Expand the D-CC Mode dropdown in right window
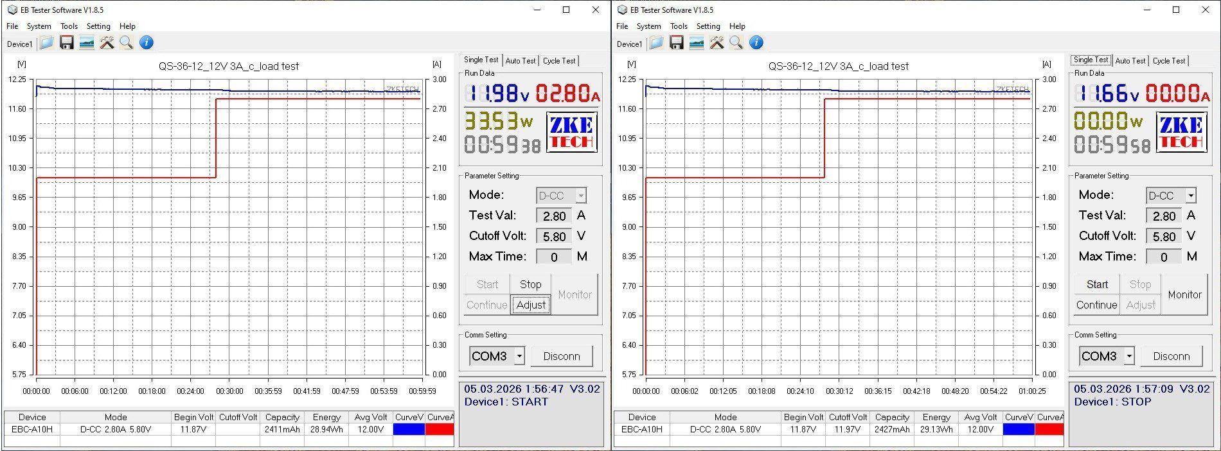 (x=1191, y=196)
